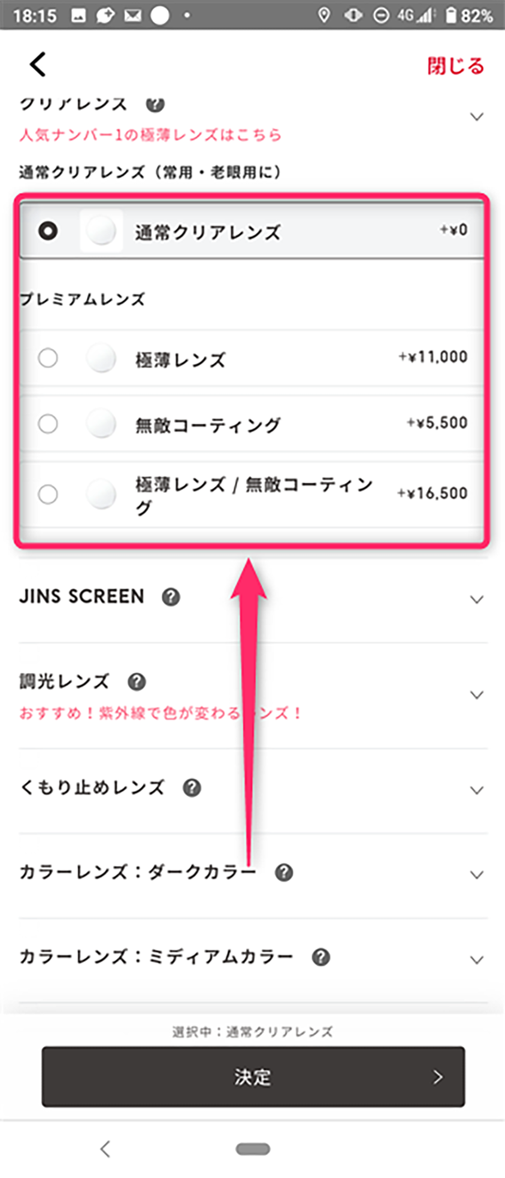Select 極薄レンズ radio option
The width and height of the screenshot is (505, 1178).
point(48,358)
